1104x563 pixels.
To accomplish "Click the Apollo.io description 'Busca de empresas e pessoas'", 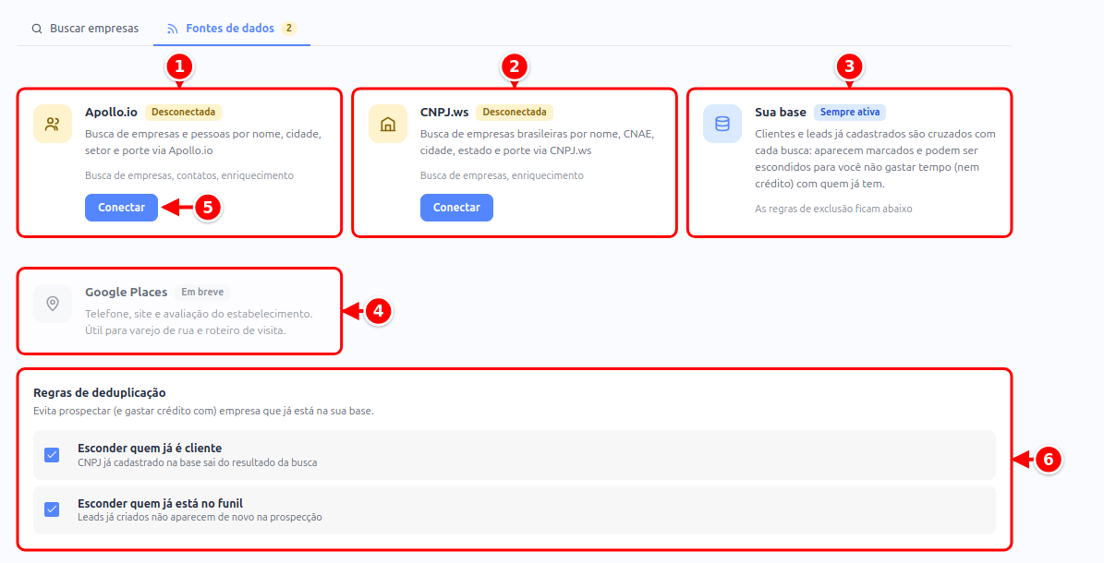I will [203, 142].
